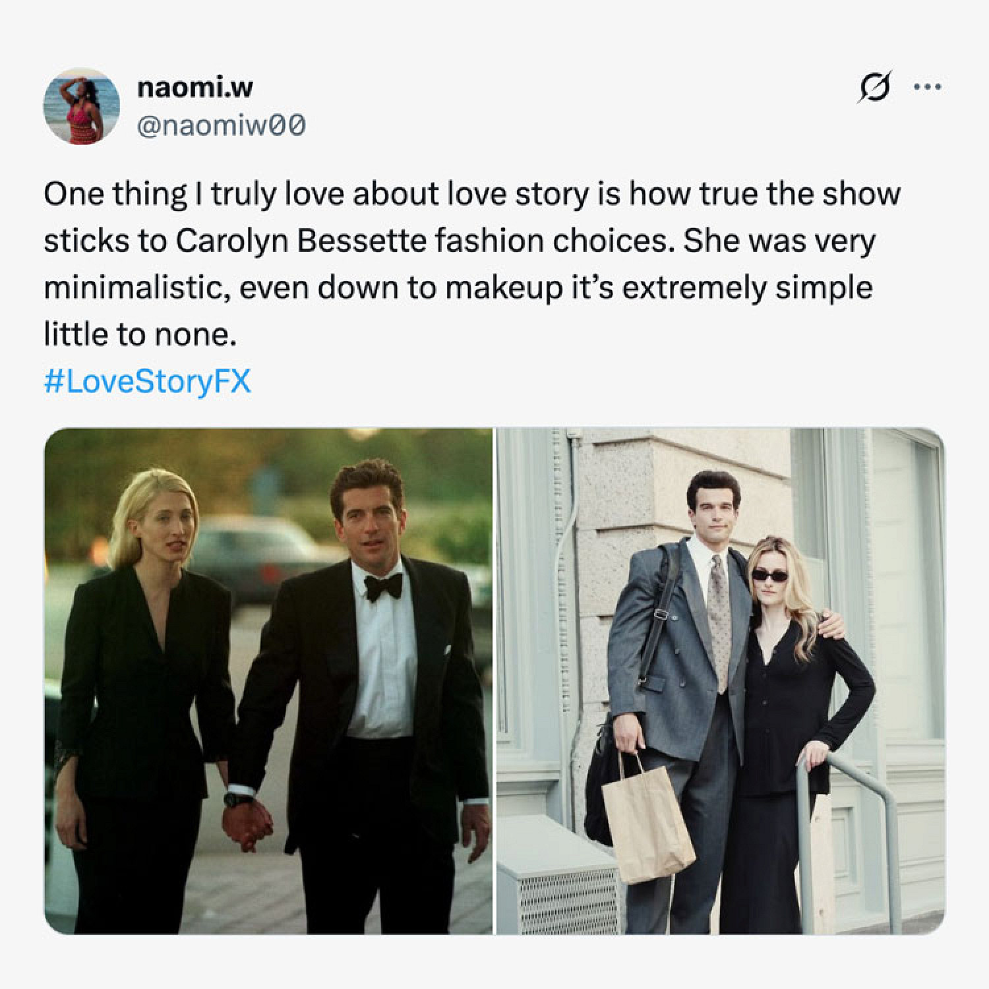Open the right photo of couple by building
Viewport: 989px width, 989px height.
[720, 680]
